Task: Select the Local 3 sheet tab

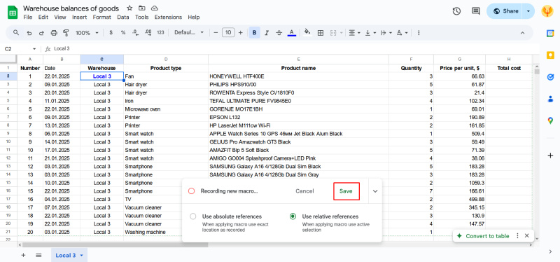Action: point(69,255)
